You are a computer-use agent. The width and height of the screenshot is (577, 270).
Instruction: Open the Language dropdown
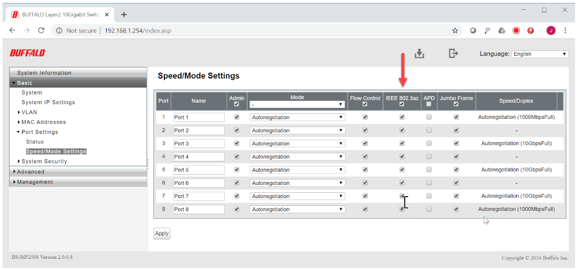pyautogui.click(x=540, y=54)
